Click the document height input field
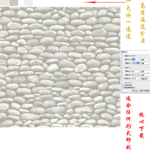The width and height of the screenshot is (150, 150). click(135, 75)
